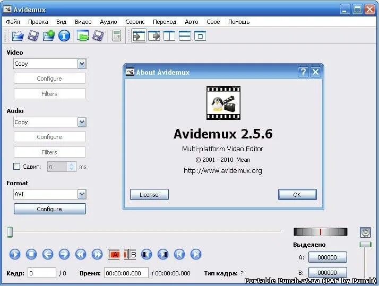Go to previous frame arrow button

[x=48, y=254]
